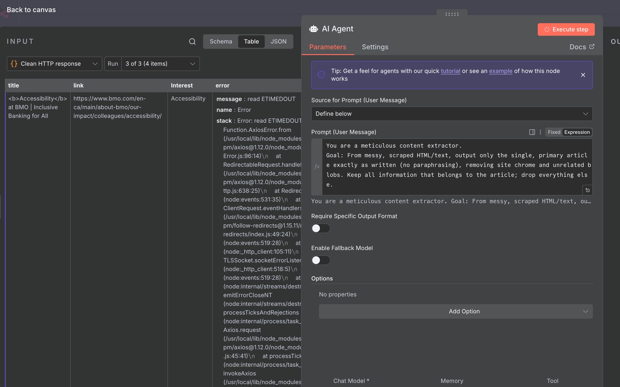Dismiss the tip banner with X icon

pyautogui.click(x=583, y=75)
